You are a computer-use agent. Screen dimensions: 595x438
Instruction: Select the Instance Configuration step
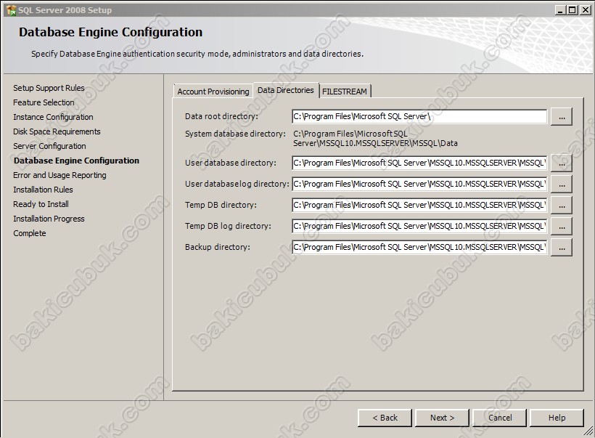[53, 117]
